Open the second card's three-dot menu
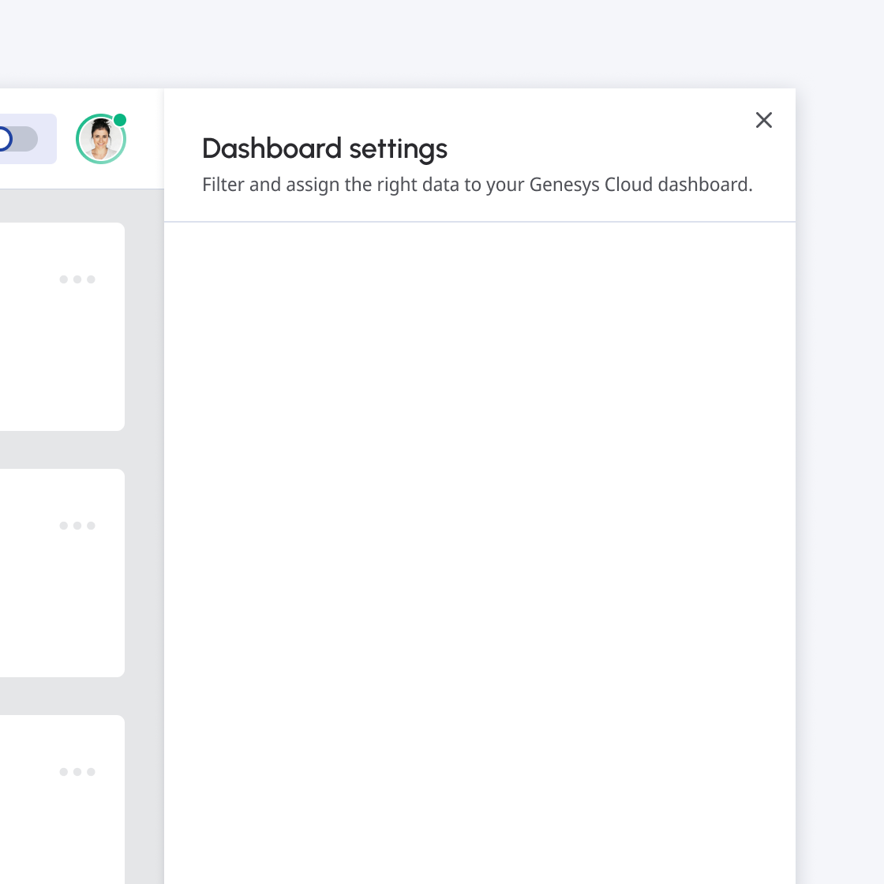Screen dimensions: 884x884 77,526
